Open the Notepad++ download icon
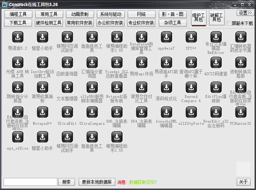Image resolution: width=256 pixels, height=190 pixels. tap(42, 112)
